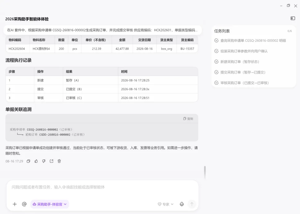This screenshot has height=214, width=300.
Task: Copy the code block via 复制
Action: [x=188, y=119]
